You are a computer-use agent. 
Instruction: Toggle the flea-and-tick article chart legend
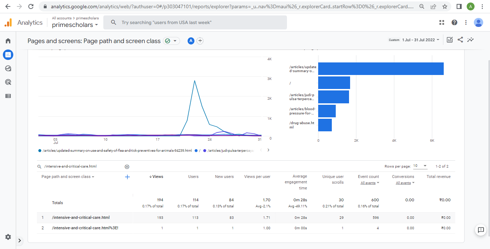pos(117,150)
